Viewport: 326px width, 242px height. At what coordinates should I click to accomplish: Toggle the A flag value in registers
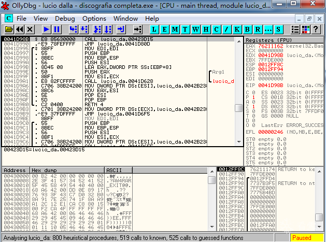pyautogui.click(x=253, y=102)
